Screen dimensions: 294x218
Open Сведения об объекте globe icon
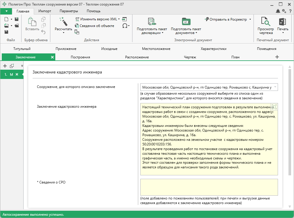77,26
